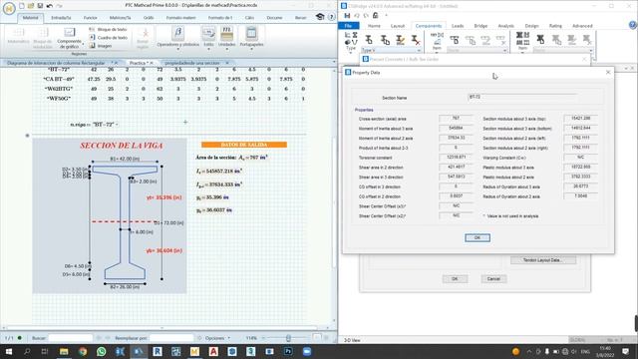Open the Portapapeles clipboard icon
Viewport: 638px width, 359px height.
coord(251,33)
